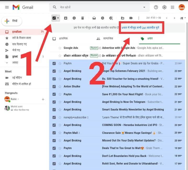Star the Paytm Super Deals email
This screenshot has height=170, width=188.
coord(60,63)
